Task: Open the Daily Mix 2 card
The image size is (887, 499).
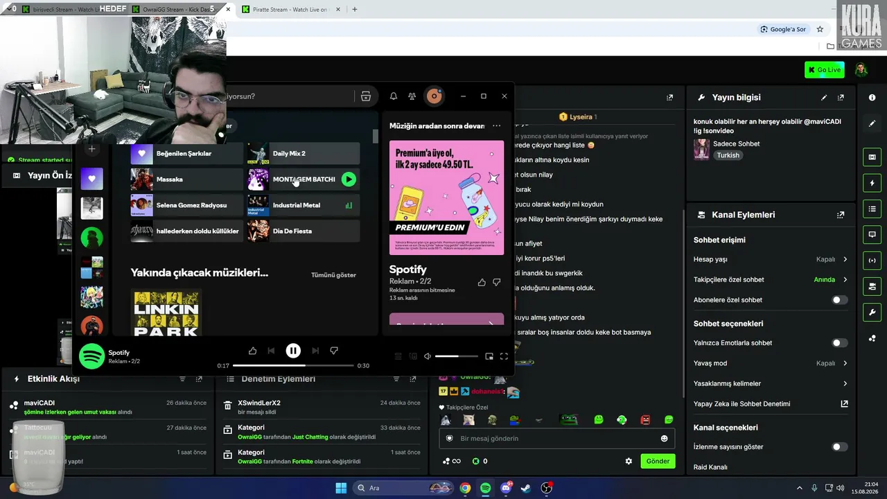Action: [304, 153]
